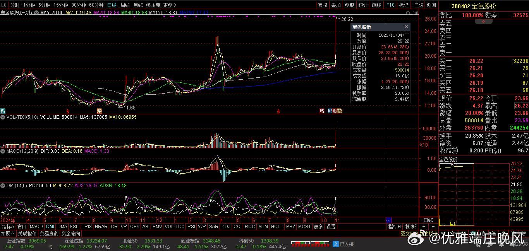Click the 买一 price 26.22 row
Viewport: 529px width, 251px height.
point(484,61)
